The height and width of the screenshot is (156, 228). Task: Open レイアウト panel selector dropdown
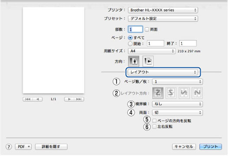click(162, 72)
